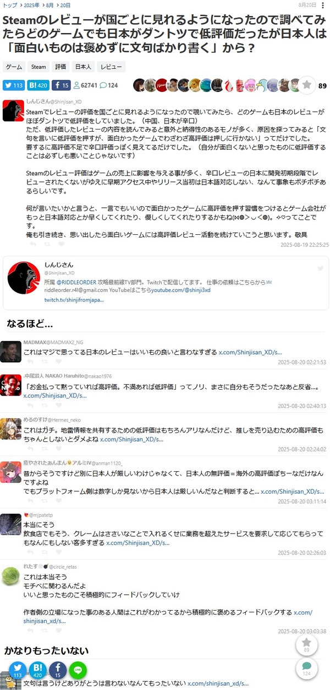Click the floating star button showing 89

click(x=306, y=645)
